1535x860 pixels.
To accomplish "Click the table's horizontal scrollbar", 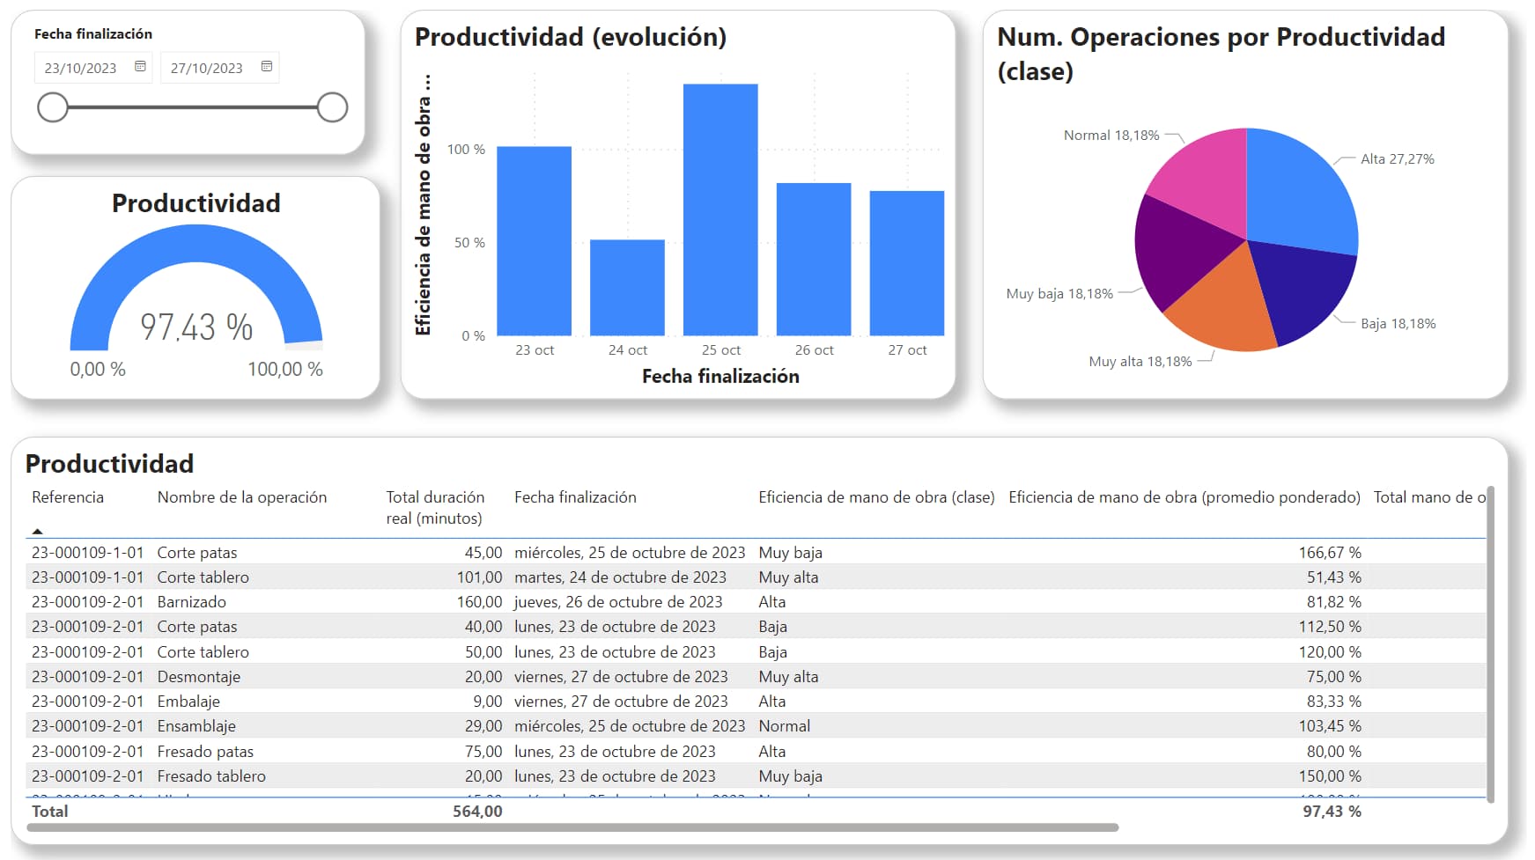I will pos(572,827).
